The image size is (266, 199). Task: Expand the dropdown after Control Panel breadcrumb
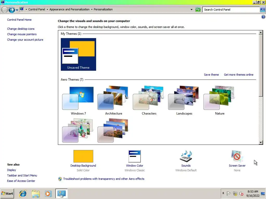tap(47, 10)
